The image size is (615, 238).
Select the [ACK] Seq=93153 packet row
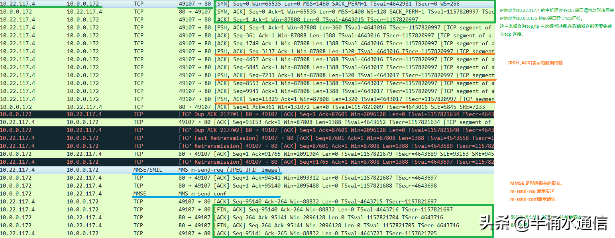pyautogui.click(x=247, y=122)
